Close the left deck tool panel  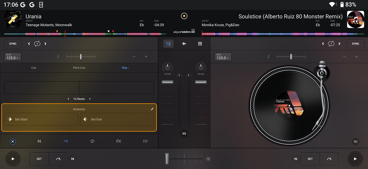13,142
